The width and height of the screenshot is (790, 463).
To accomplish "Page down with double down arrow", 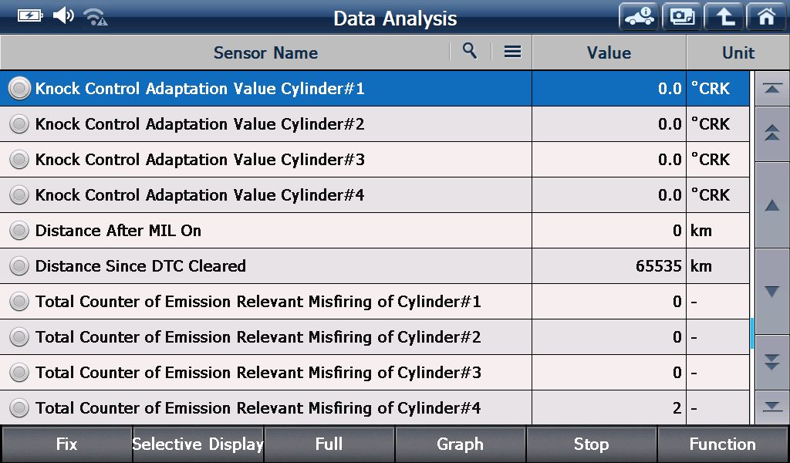I will coord(771,362).
